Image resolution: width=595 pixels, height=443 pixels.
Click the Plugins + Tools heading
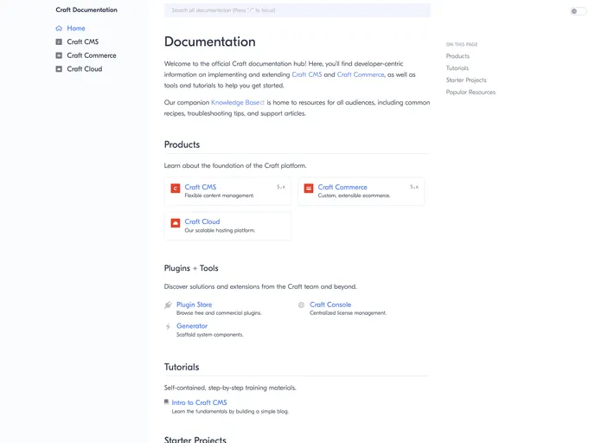[x=191, y=268]
